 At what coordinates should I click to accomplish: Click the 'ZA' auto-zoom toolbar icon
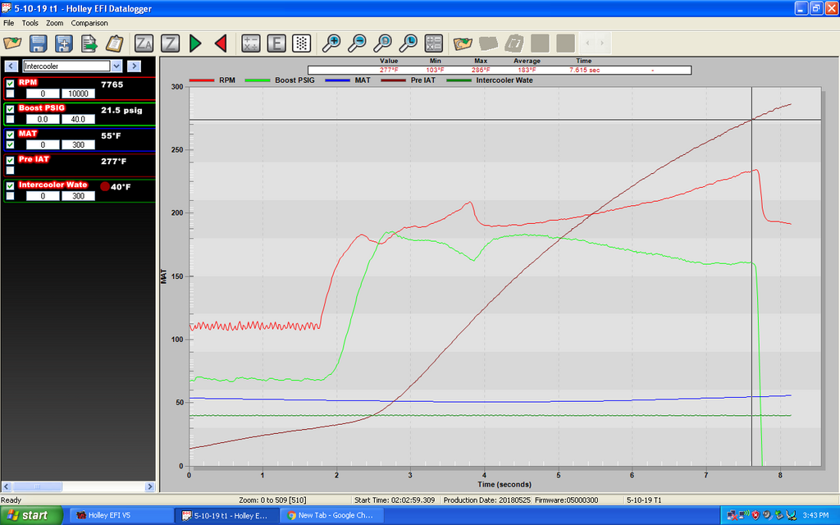pos(144,43)
